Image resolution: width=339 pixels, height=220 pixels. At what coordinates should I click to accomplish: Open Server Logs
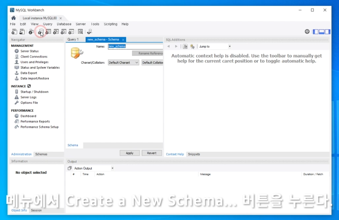click(28, 97)
